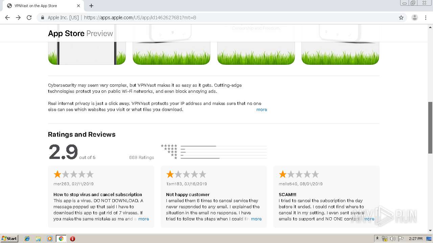Open the Action Center flag icon
This screenshot has width=433, height=243.
pyautogui.click(x=401, y=239)
